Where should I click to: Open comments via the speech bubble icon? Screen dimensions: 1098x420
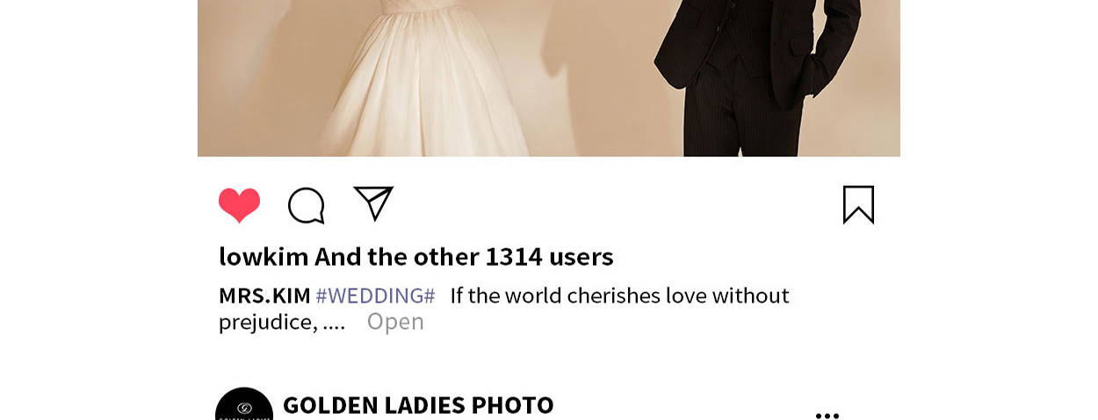click(307, 205)
